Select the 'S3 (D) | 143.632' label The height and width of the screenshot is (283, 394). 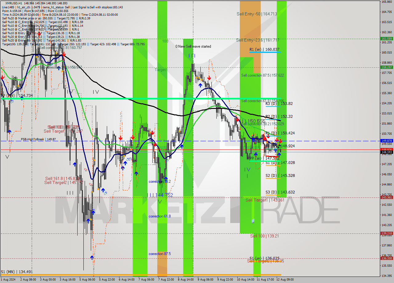(x=280, y=192)
